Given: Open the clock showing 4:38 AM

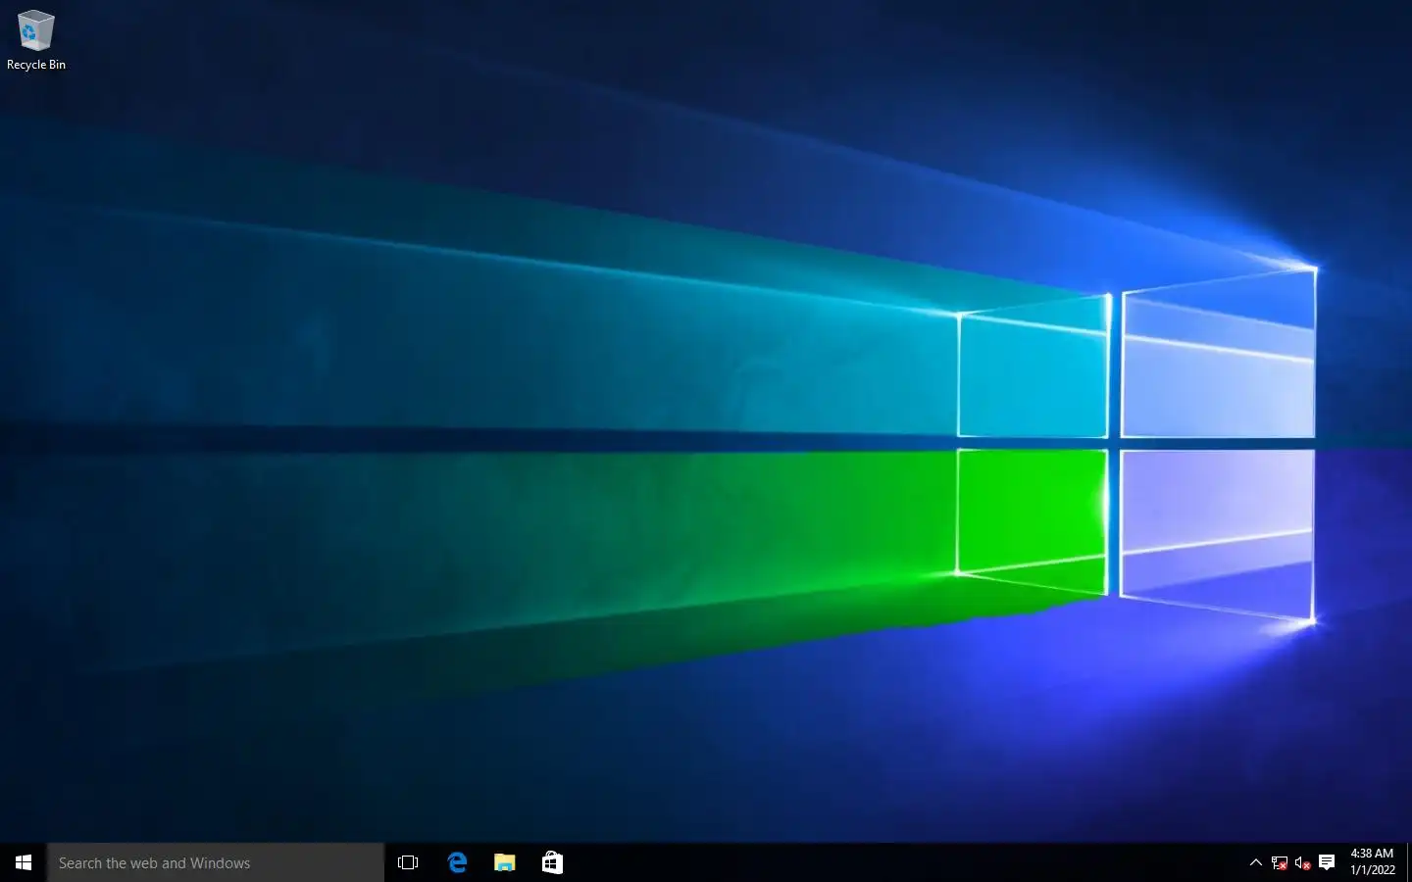Looking at the screenshot, I should coord(1372,862).
